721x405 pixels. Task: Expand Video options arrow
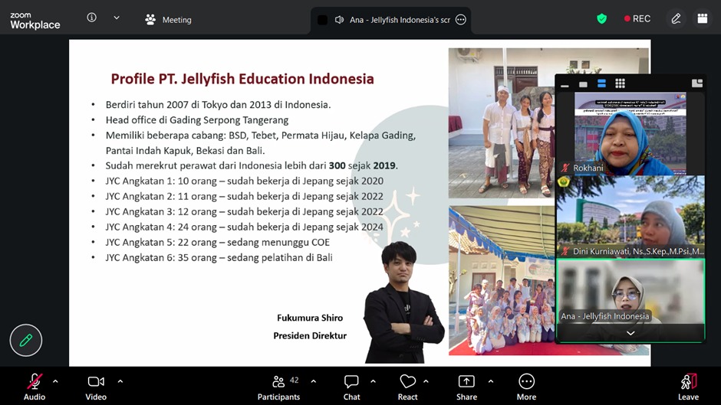pos(120,381)
